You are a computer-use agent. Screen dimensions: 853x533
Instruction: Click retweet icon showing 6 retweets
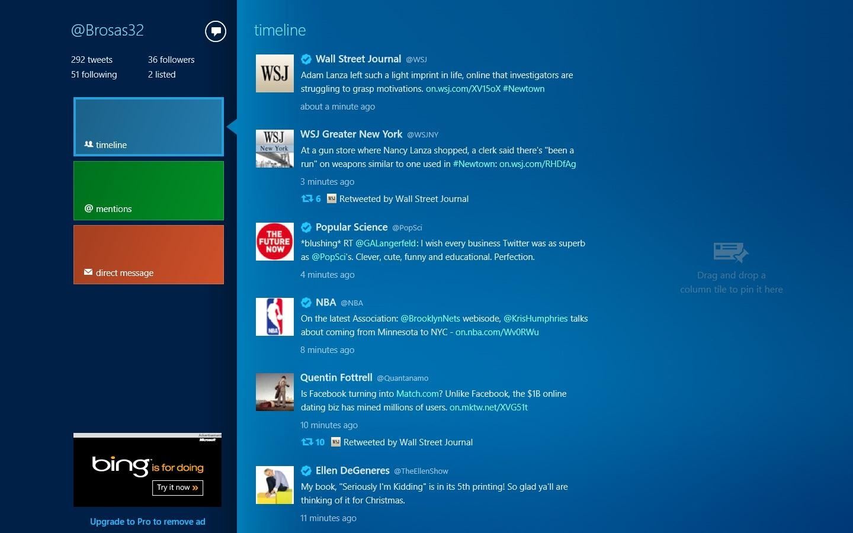click(x=307, y=199)
